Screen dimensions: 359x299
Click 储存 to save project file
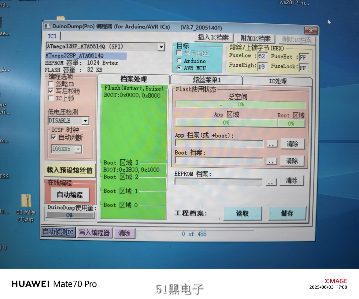click(x=287, y=213)
